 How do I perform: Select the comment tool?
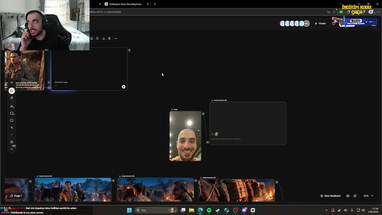[x=12, y=121]
